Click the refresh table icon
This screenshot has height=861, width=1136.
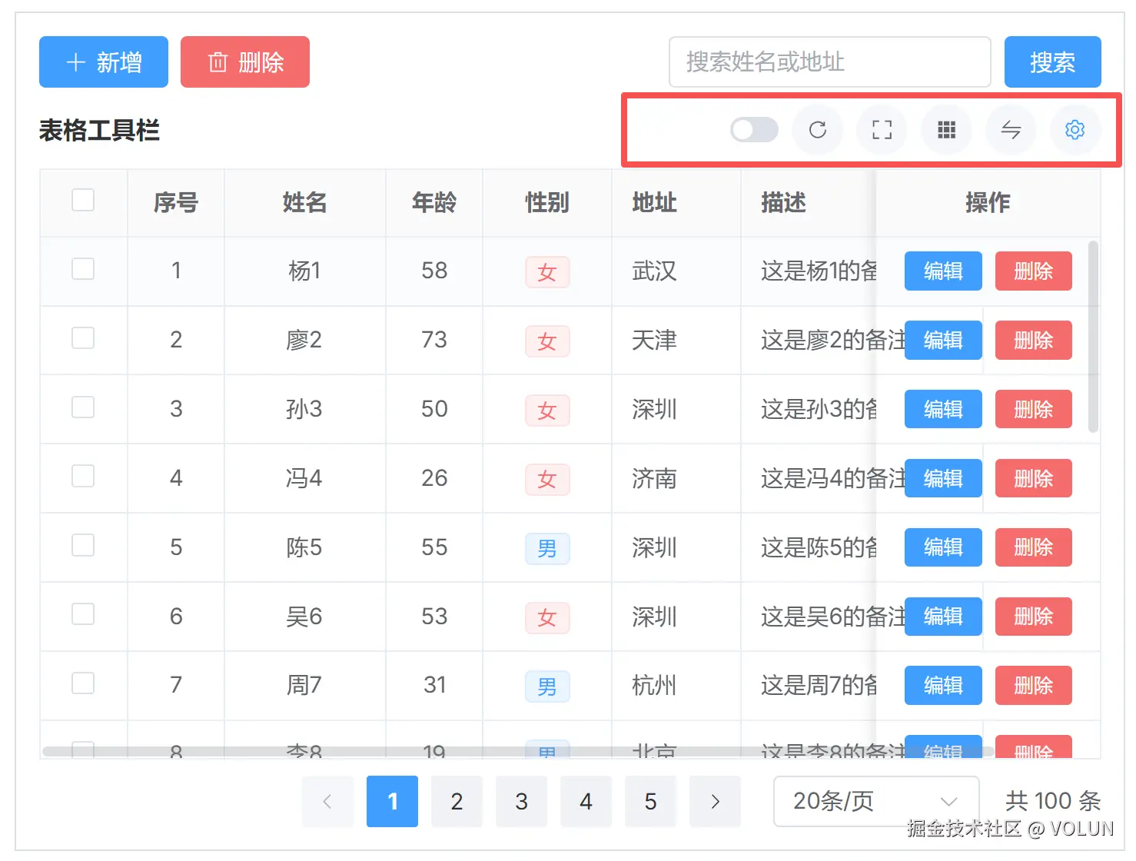tap(818, 130)
